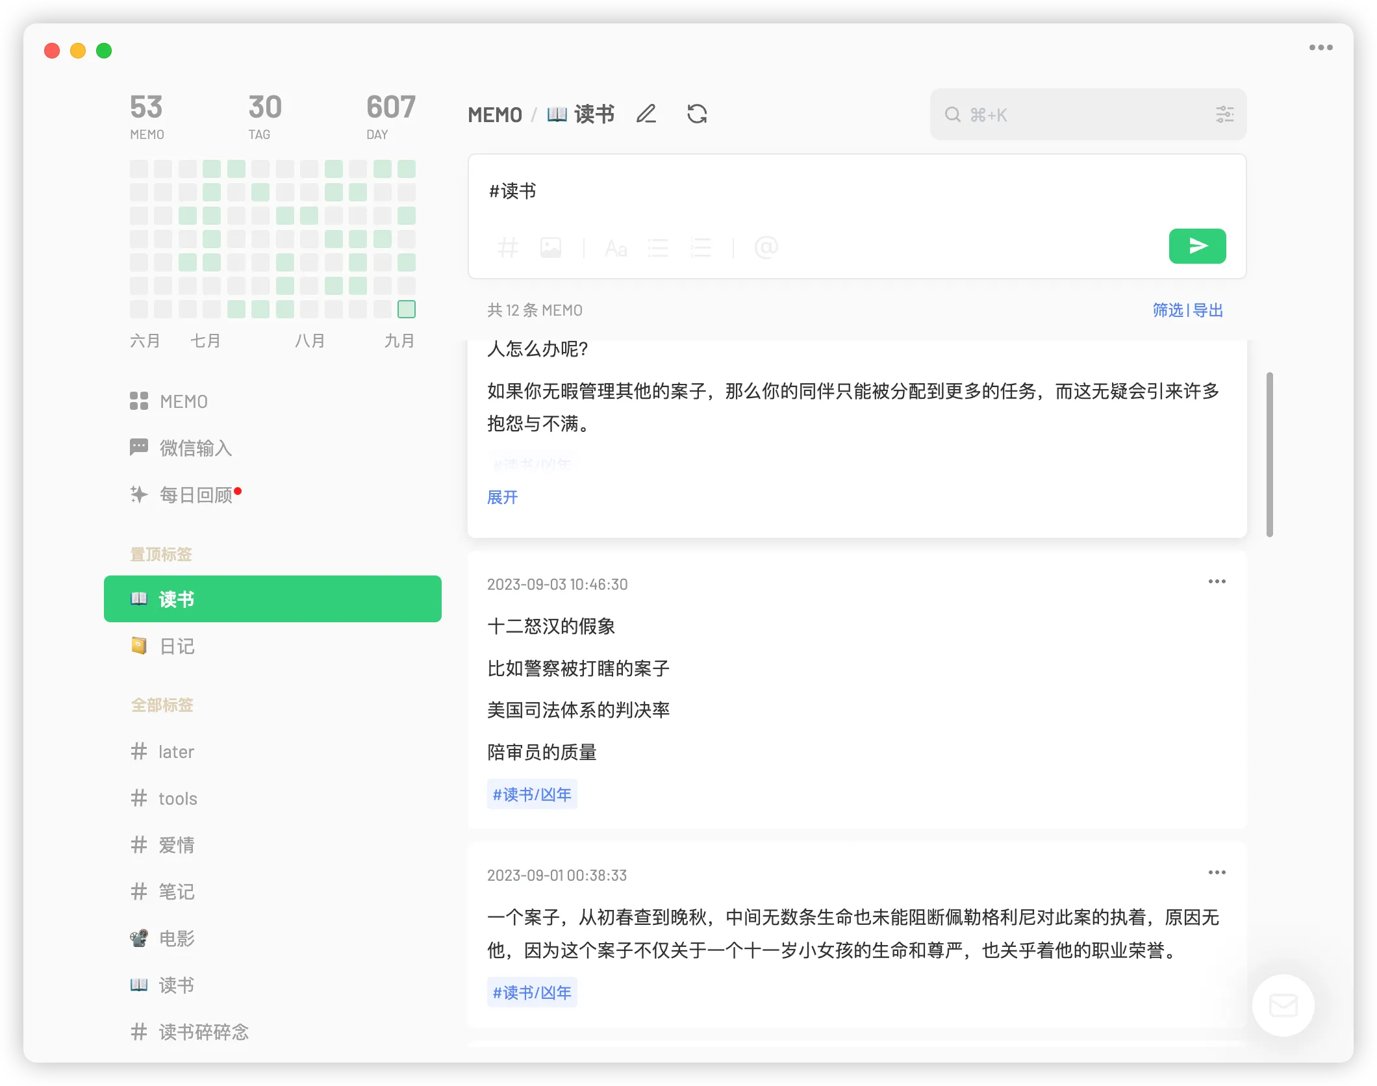Open search filter settings sliders icon
The image size is (1377, 1086).
click(1224, 115)
